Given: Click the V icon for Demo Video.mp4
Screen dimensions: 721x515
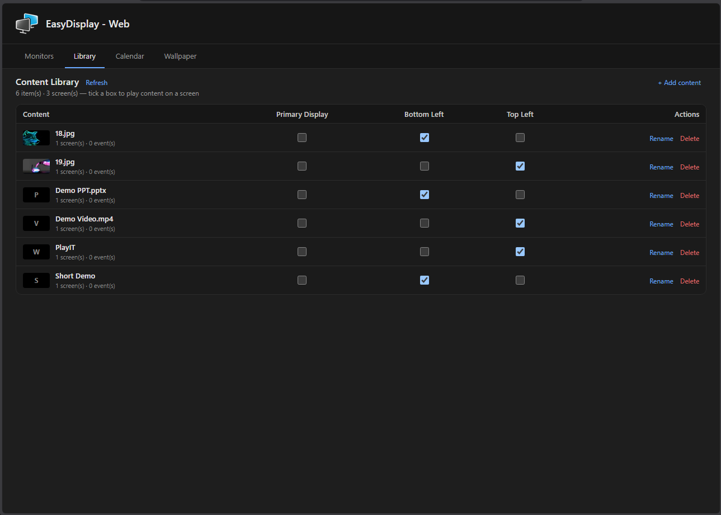Looking at the screenshot, I should pos(36,224).
